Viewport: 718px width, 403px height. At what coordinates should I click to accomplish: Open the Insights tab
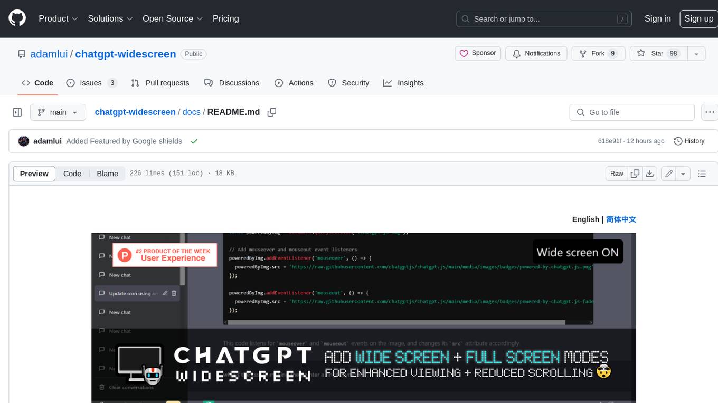coord(403,83)
